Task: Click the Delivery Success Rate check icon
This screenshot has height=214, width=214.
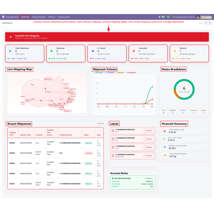Action: point(165,147)
